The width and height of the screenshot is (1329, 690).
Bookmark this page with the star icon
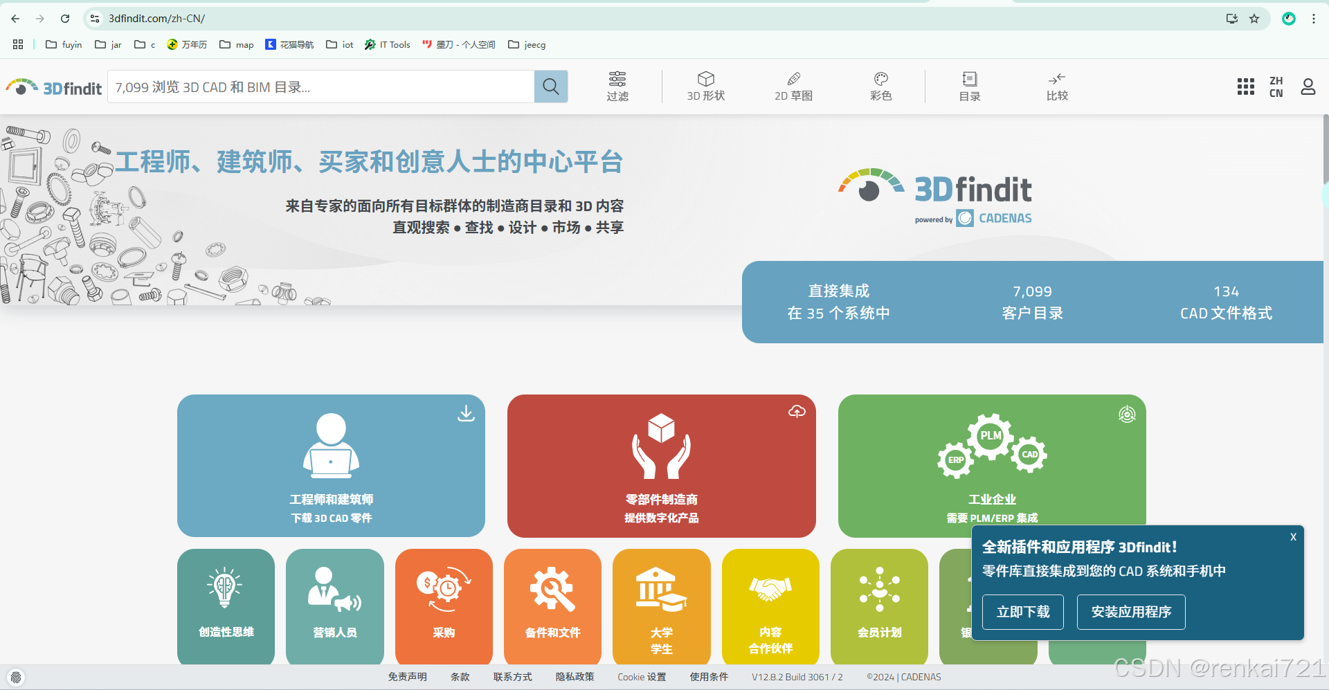pyautogui.click(x=1254, y=19)
